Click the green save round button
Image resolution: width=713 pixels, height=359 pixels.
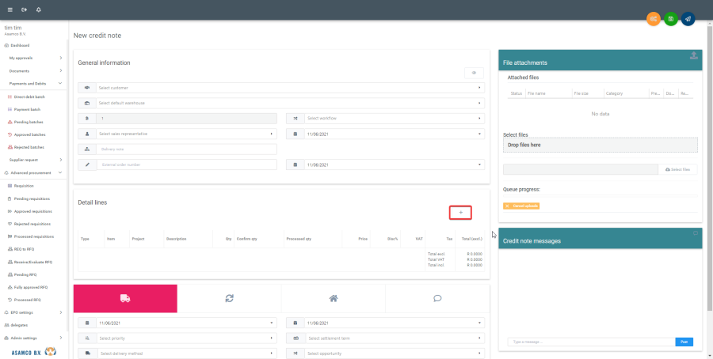(671, 18)
